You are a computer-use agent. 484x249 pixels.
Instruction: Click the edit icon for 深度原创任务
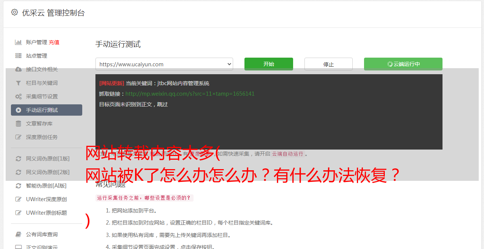click(x=18, y=137)
